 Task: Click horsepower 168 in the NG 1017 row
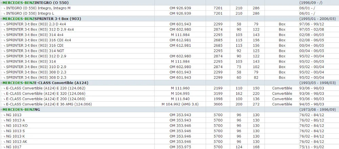256,147
